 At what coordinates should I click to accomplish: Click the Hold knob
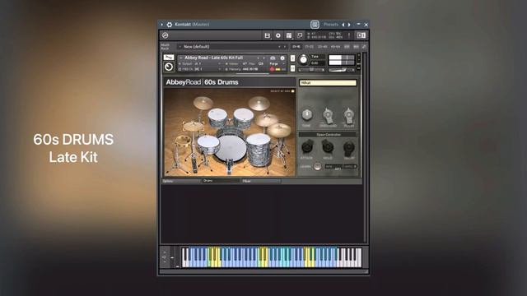click(x=328, y=147)
